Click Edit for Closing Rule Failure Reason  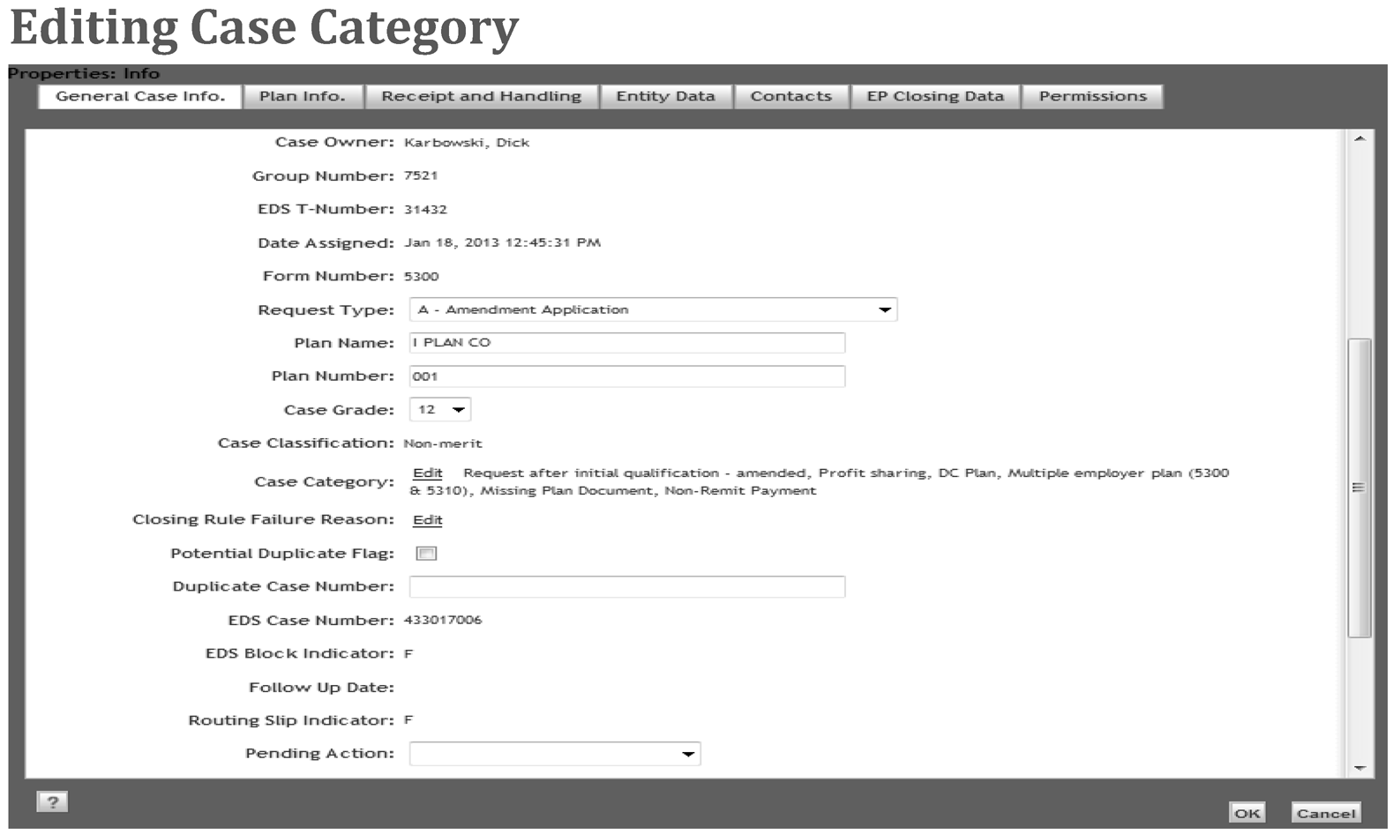[427, 520]
